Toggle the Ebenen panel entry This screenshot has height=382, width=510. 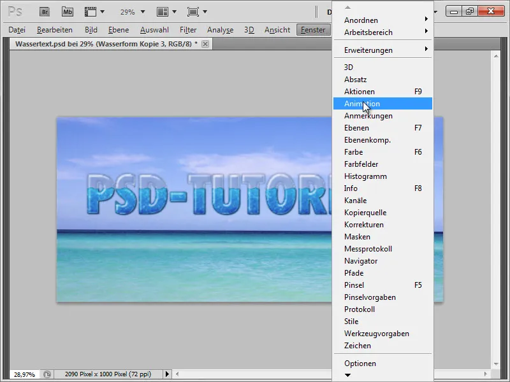click(x=383, y=128)
